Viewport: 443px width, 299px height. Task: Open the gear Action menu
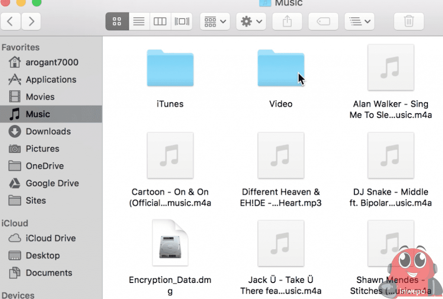(251, 21)
